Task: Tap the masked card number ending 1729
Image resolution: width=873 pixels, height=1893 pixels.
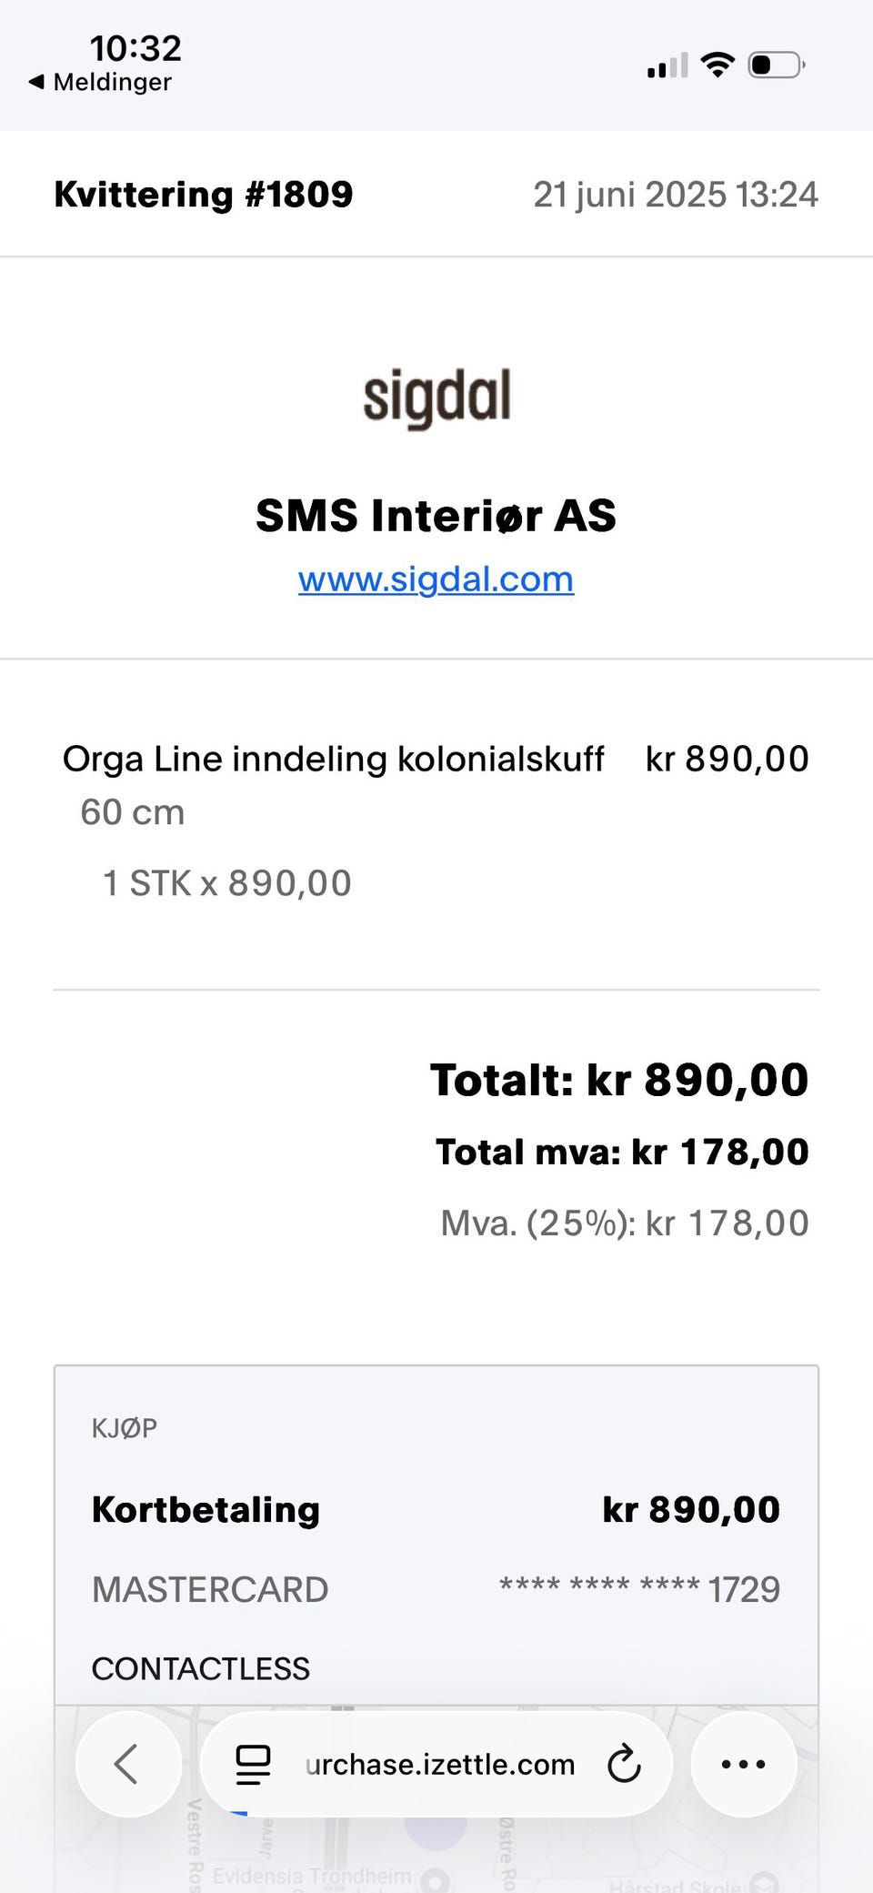Action: [x=639, y=1590]
